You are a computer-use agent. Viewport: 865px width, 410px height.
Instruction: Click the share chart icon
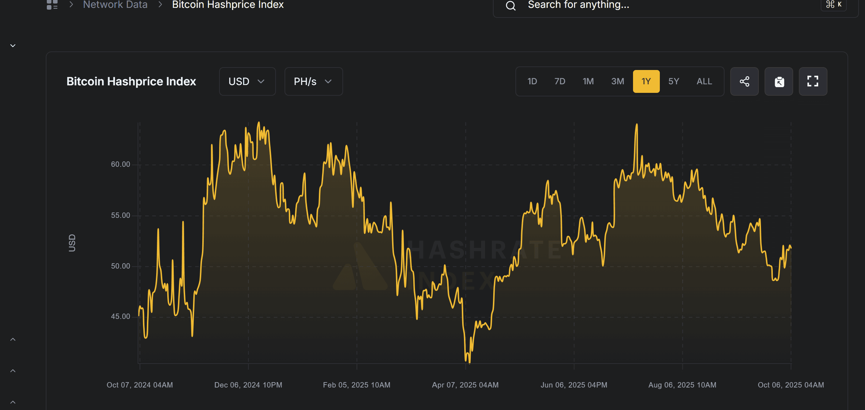(744, 81)
